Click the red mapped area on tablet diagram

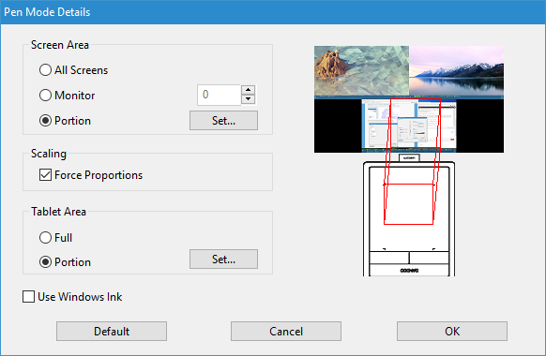click(x=409, y=204)
